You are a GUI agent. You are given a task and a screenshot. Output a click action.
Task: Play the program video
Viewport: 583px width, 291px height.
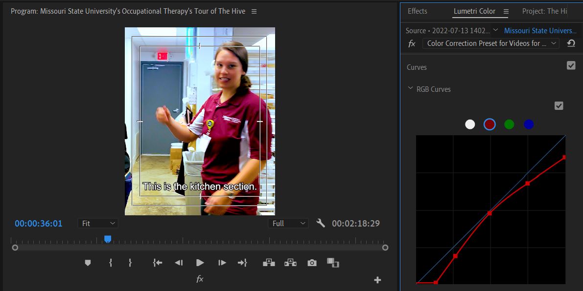coord(200,263)
